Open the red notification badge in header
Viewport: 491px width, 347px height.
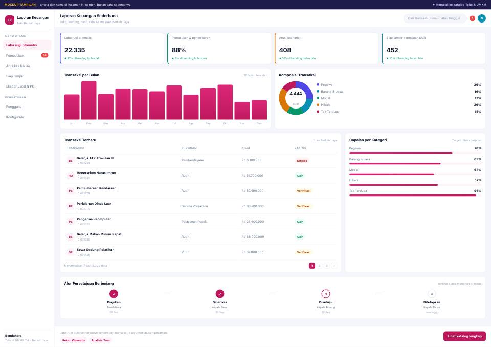click(472, 18)
